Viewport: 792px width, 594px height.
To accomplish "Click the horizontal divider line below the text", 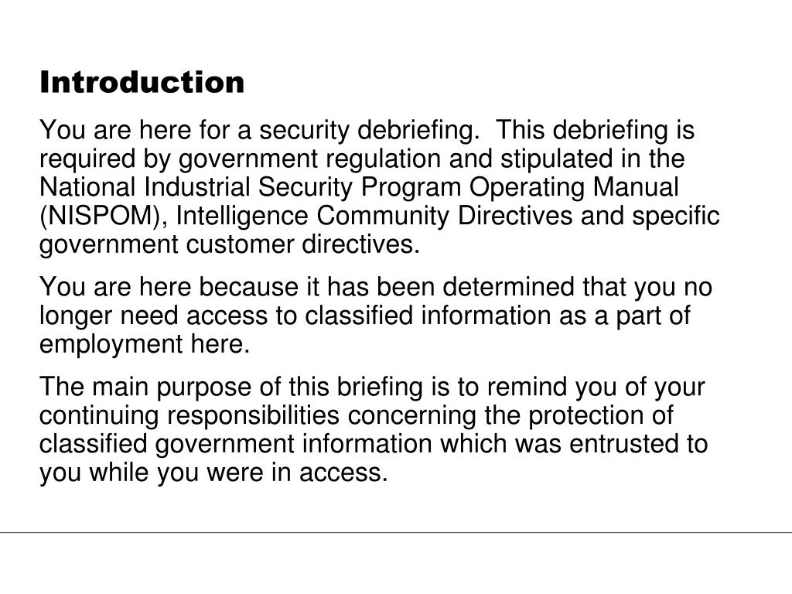I will (396, 532).
